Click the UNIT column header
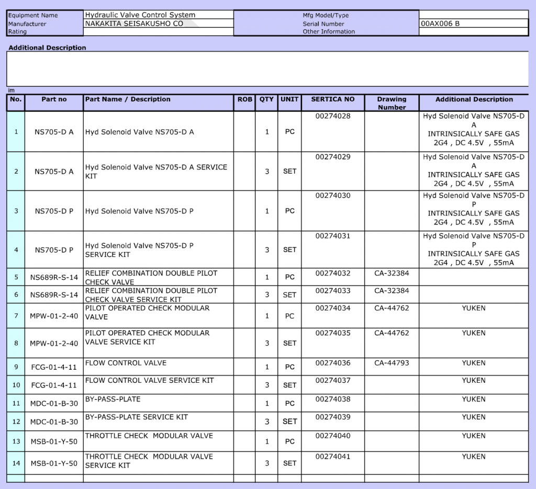The width and height of the screenshot is (536, 489). point(289,99)
